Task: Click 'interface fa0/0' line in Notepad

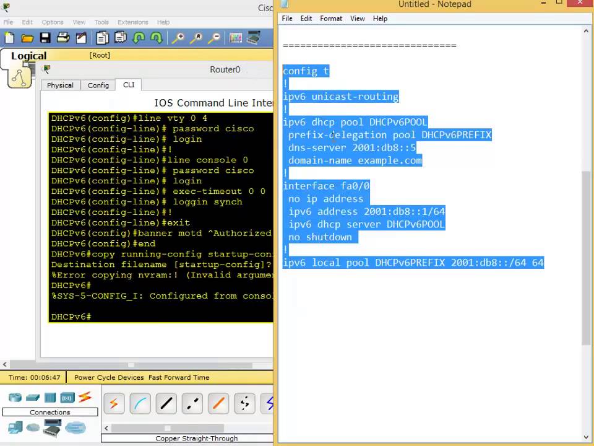Action: pyautogui.click(x=326, y=186)
